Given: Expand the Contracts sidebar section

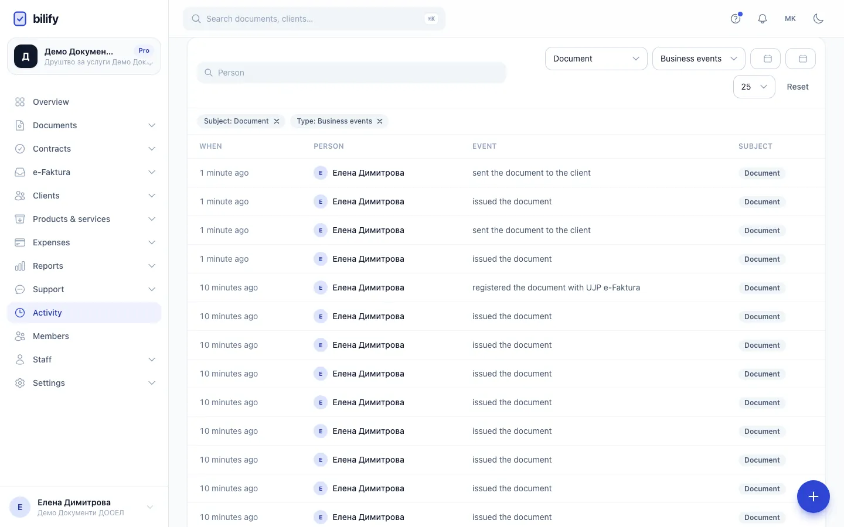Looking at the screenshot, I should pos(84,149).
